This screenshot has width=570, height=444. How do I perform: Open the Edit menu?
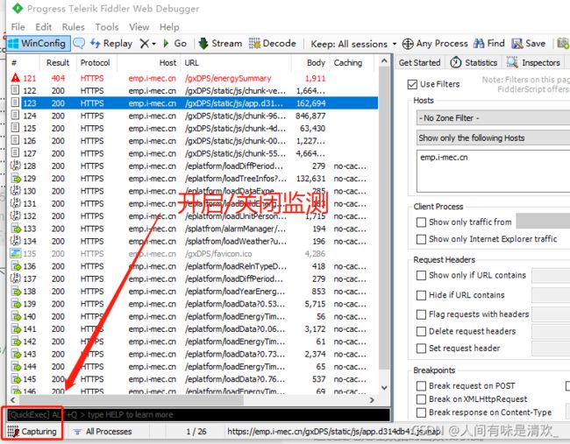coord(43,27)
